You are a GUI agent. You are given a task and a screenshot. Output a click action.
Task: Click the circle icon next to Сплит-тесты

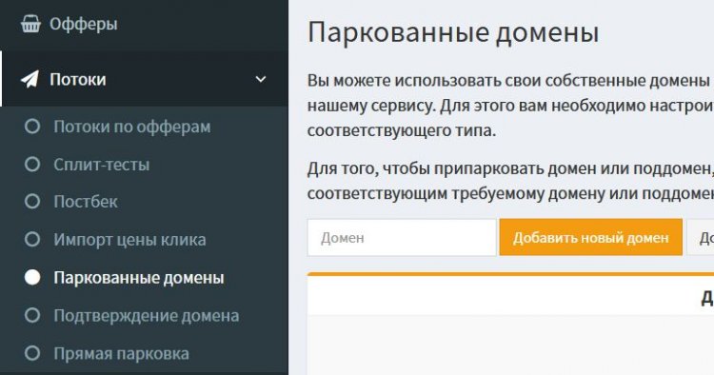(x=32, y=165)
